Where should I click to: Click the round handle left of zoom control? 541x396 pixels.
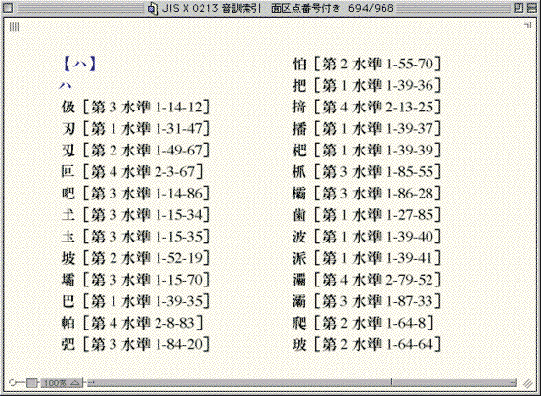click(x=12, y=382)
